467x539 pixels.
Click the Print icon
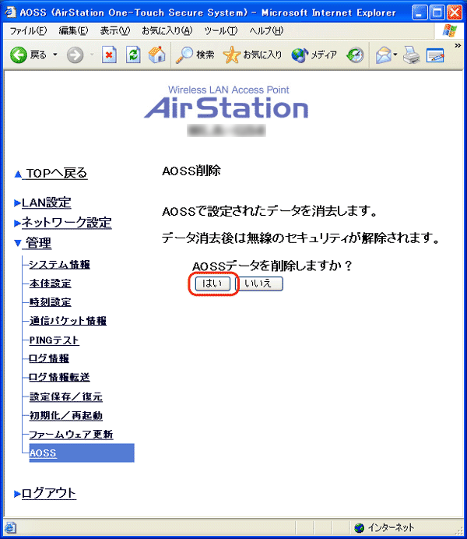(411, 55)
